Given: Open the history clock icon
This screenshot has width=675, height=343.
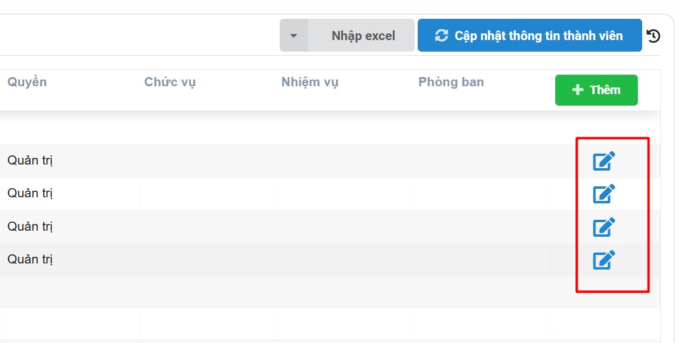Looking at the screenshot, I should coord(653,36).
